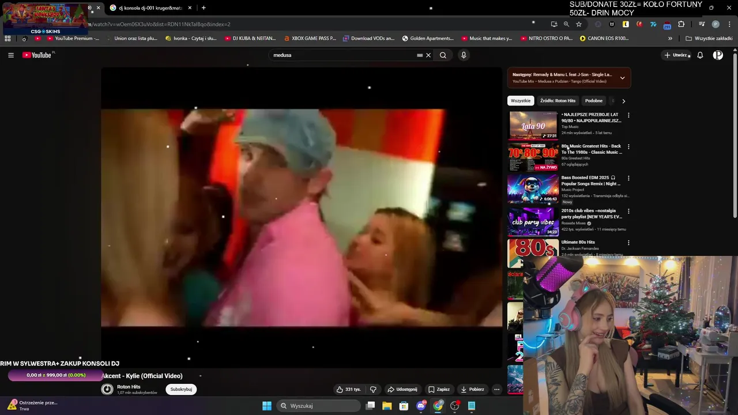Open the Roton Hits channel avatar

(x=107, y=390)
